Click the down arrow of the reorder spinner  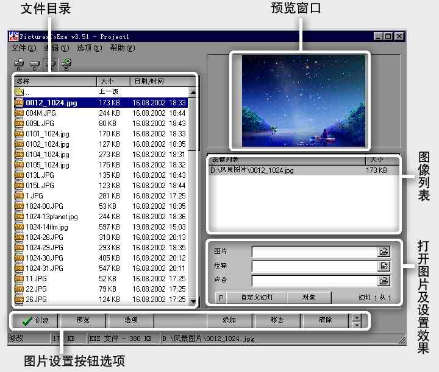pyautogui.click(x=357, y=325)
